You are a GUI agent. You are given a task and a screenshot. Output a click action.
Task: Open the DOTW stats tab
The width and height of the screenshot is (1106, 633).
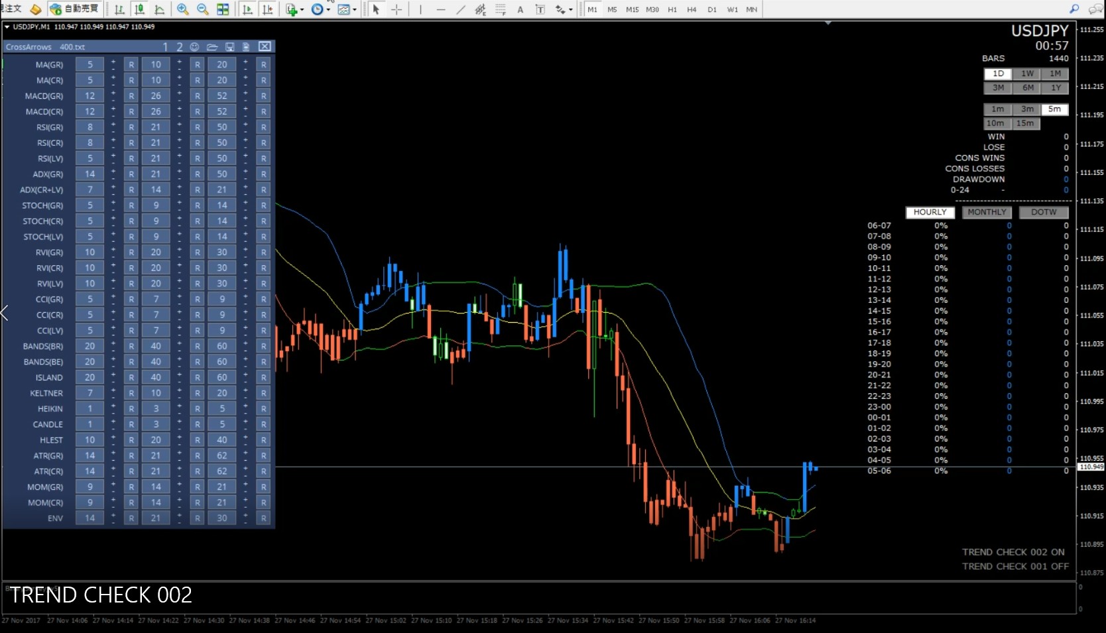(1044, 212)
